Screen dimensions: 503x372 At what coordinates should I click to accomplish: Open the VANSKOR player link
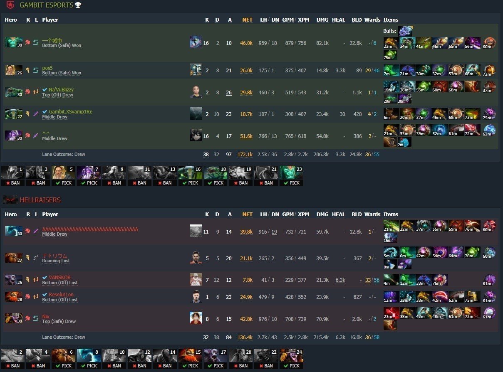(x=59, y=277)
